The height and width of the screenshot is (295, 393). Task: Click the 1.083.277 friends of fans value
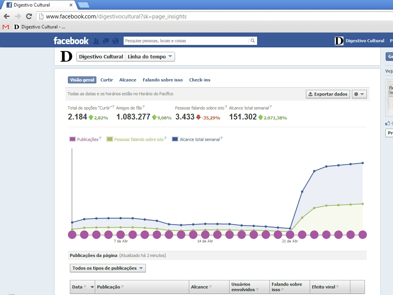(133, 117)
